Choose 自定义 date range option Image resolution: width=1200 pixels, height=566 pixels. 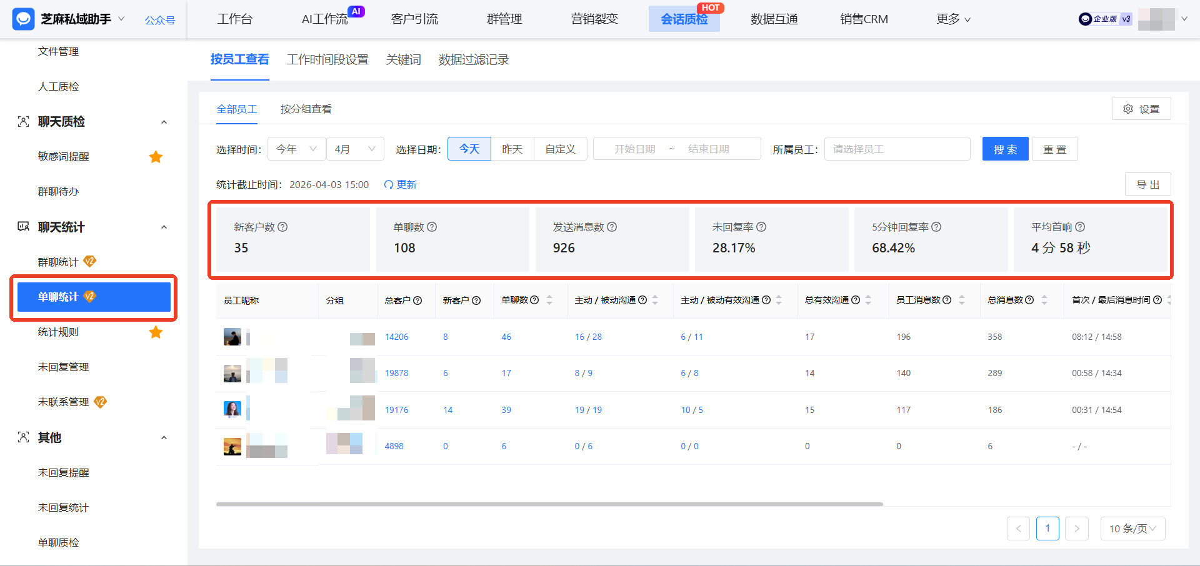pos(560,148)
